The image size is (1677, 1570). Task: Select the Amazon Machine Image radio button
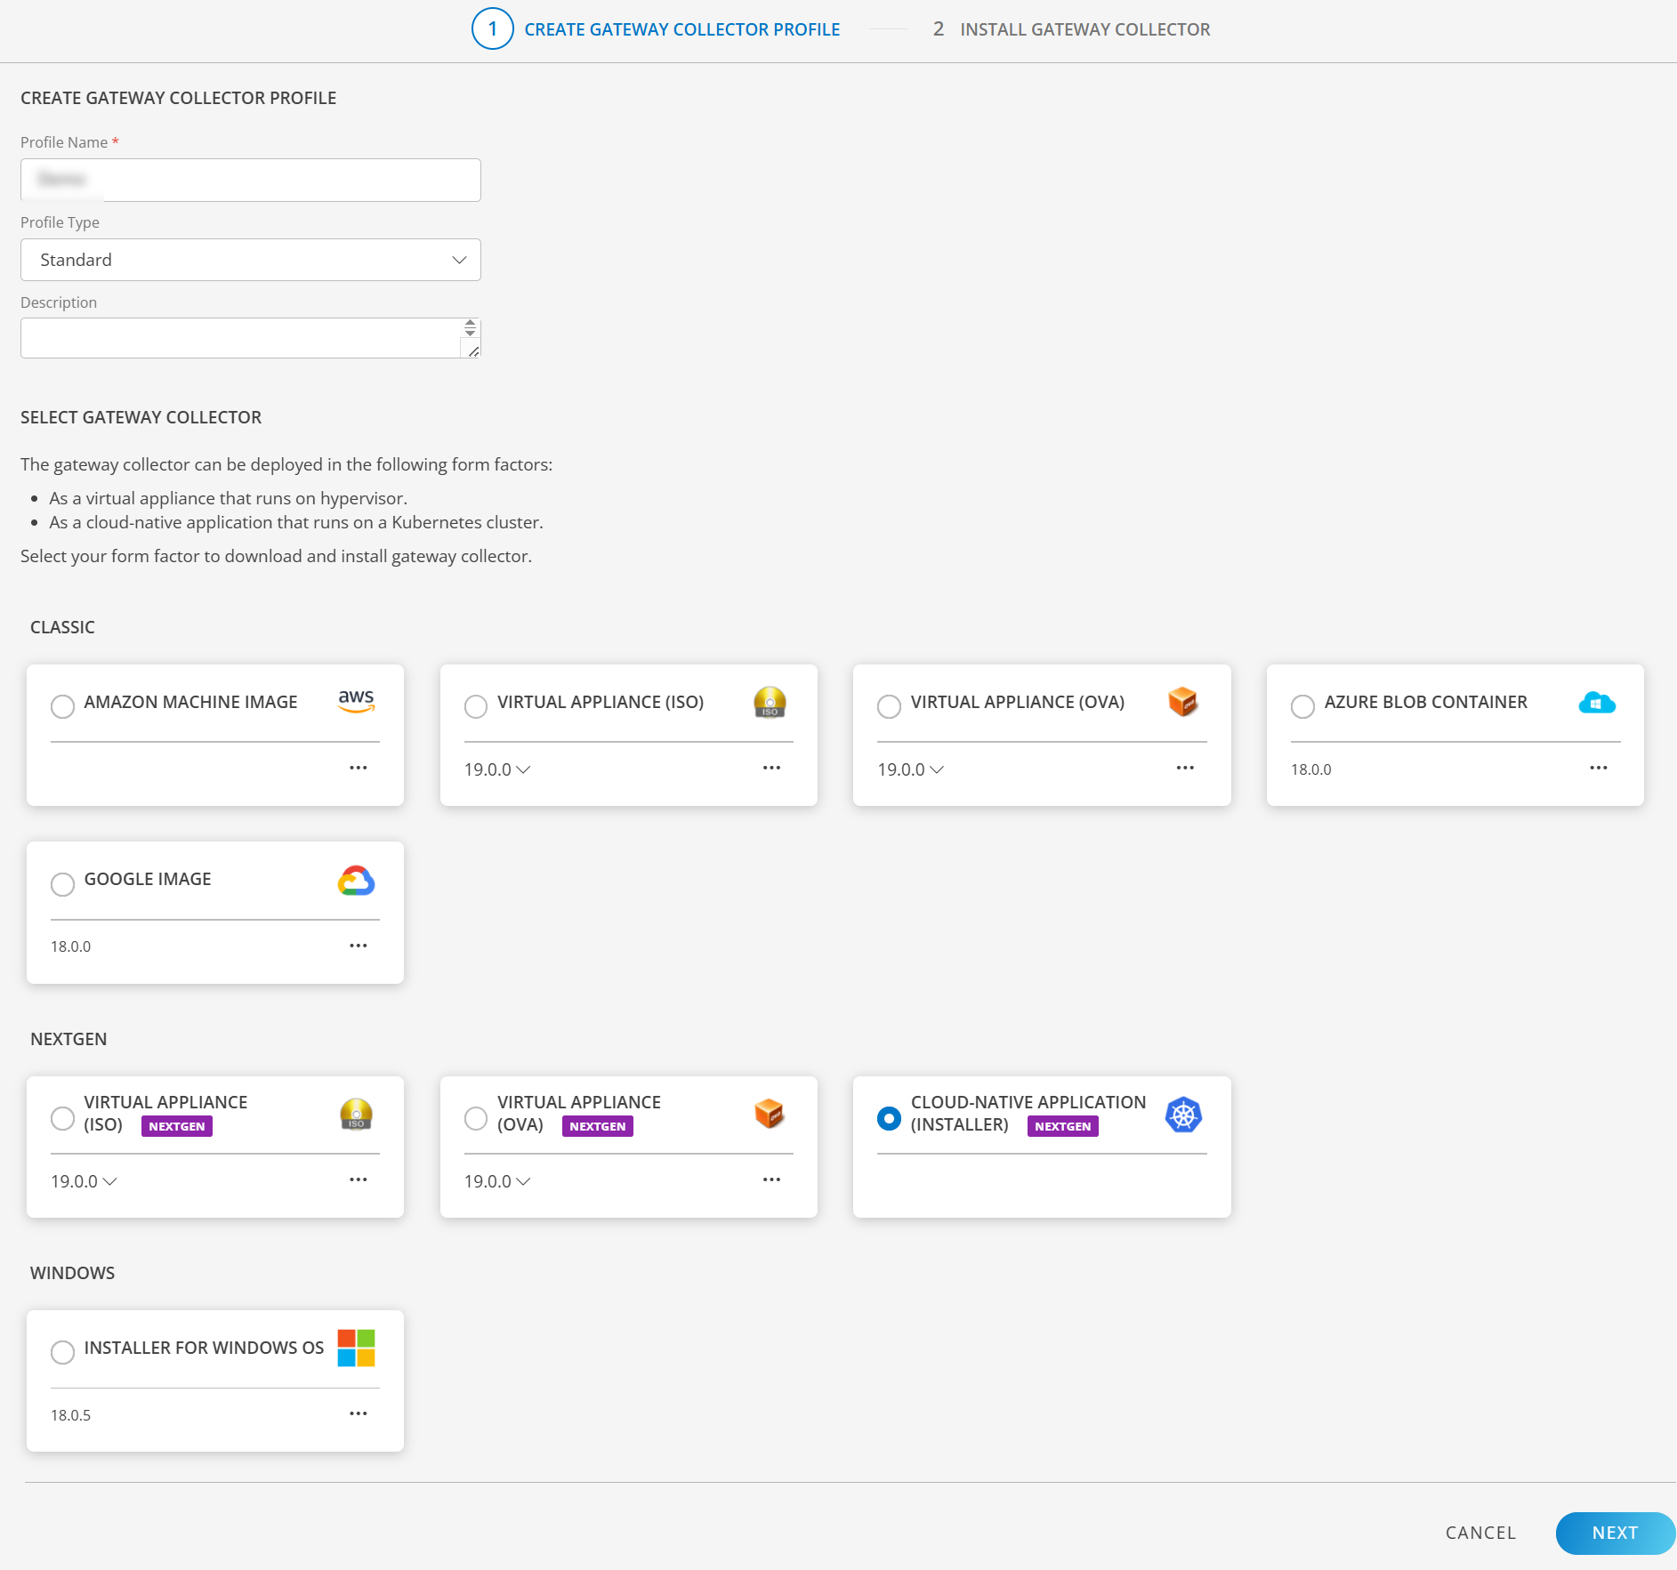pos(62,706)
